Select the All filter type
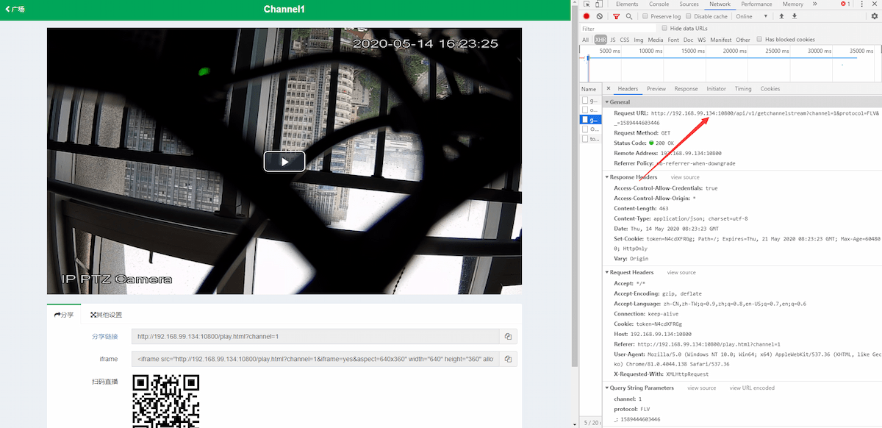 586,40
